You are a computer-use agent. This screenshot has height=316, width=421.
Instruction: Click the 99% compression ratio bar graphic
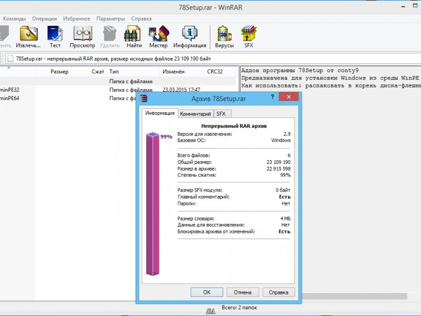[x=153, y=204]
